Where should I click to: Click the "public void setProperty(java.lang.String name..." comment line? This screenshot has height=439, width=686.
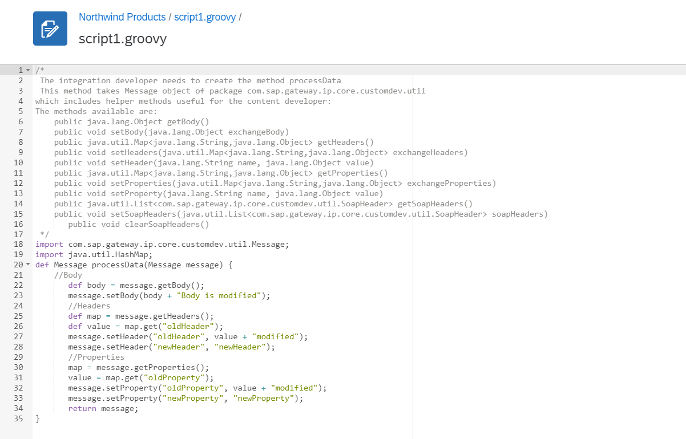point(219,193)
